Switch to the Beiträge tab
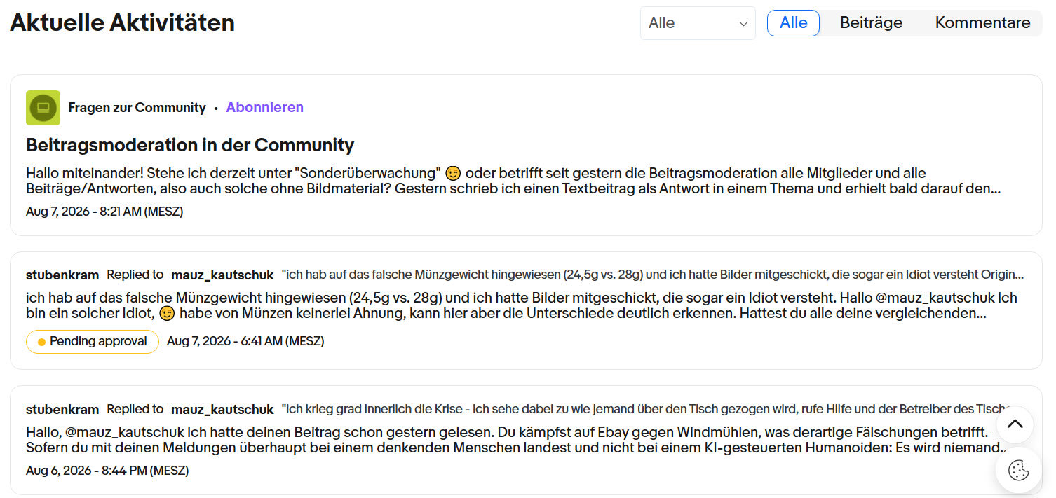The image size is (1056, 498). click(x=871, y=23)
